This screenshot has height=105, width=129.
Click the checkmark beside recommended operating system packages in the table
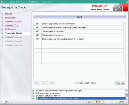pyautogui.click(x=37, y=27)
